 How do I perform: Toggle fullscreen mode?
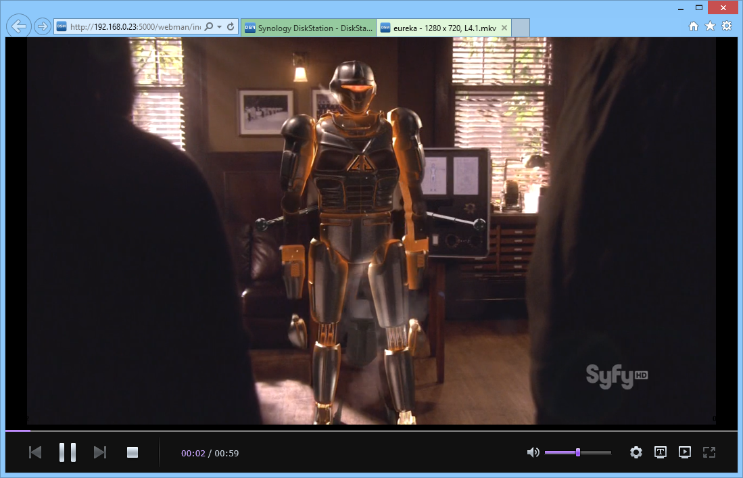tap(709, 452)
